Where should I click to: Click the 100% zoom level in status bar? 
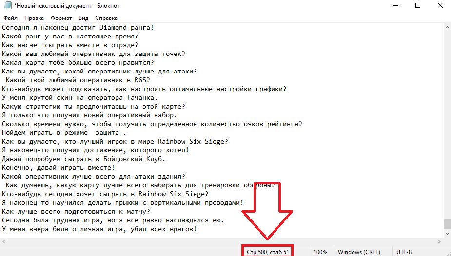click(320, 252)
